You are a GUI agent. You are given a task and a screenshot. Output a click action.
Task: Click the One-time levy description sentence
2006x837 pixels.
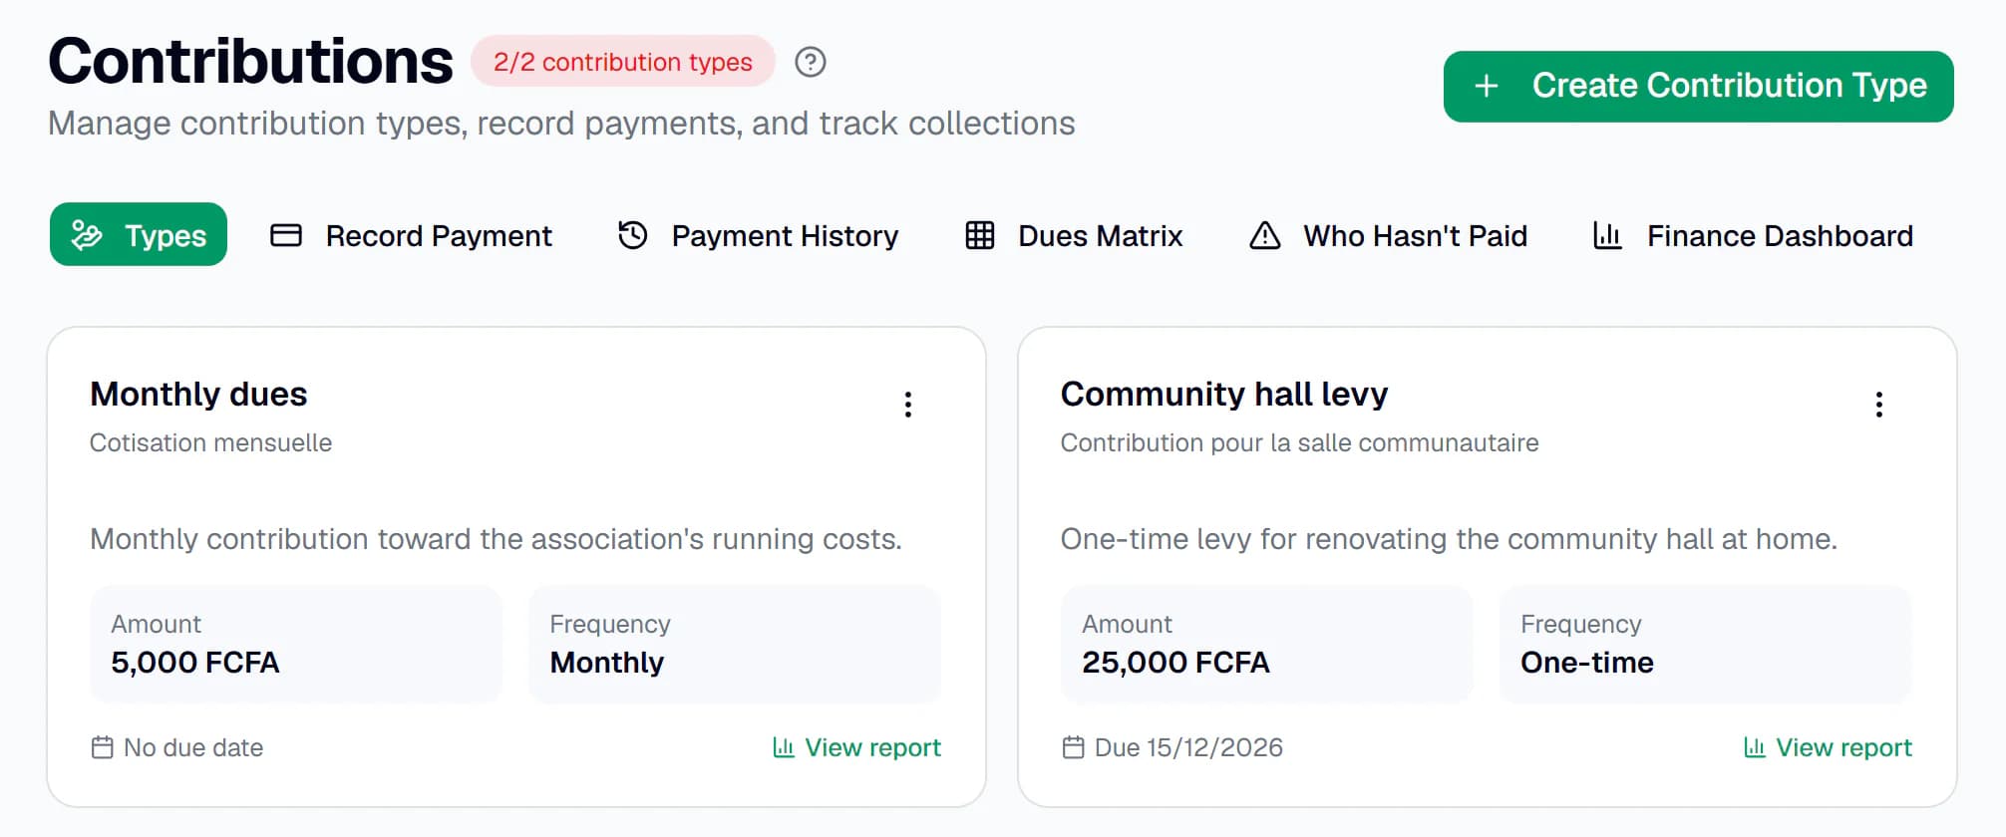pyautogui.click(x=1449, y=539)
